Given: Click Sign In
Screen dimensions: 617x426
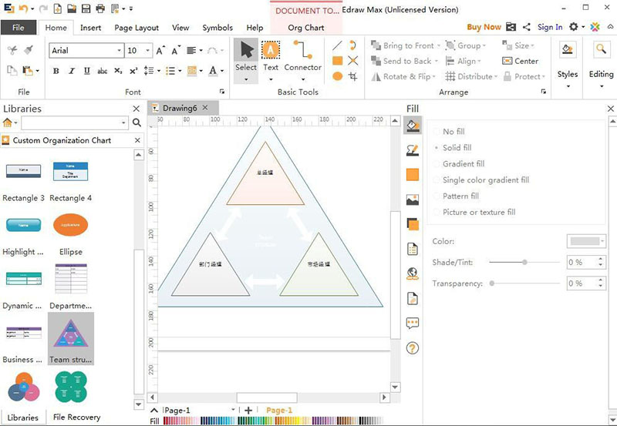Looking at the screenshot, I should [549, 27].
